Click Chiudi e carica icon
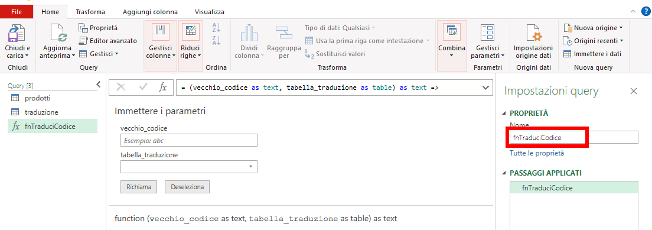 pyautogui.click(x=18, y=33)
